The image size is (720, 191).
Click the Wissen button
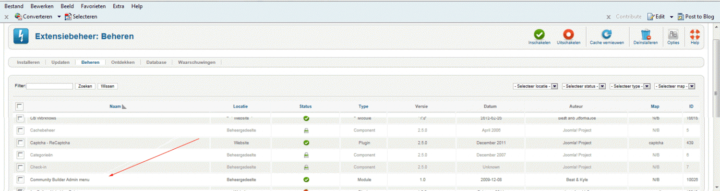point(108,86)
